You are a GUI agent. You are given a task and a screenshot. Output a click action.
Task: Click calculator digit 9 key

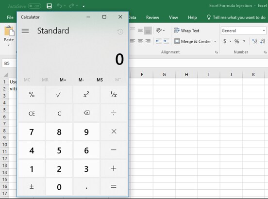click(x=86, y=132)
